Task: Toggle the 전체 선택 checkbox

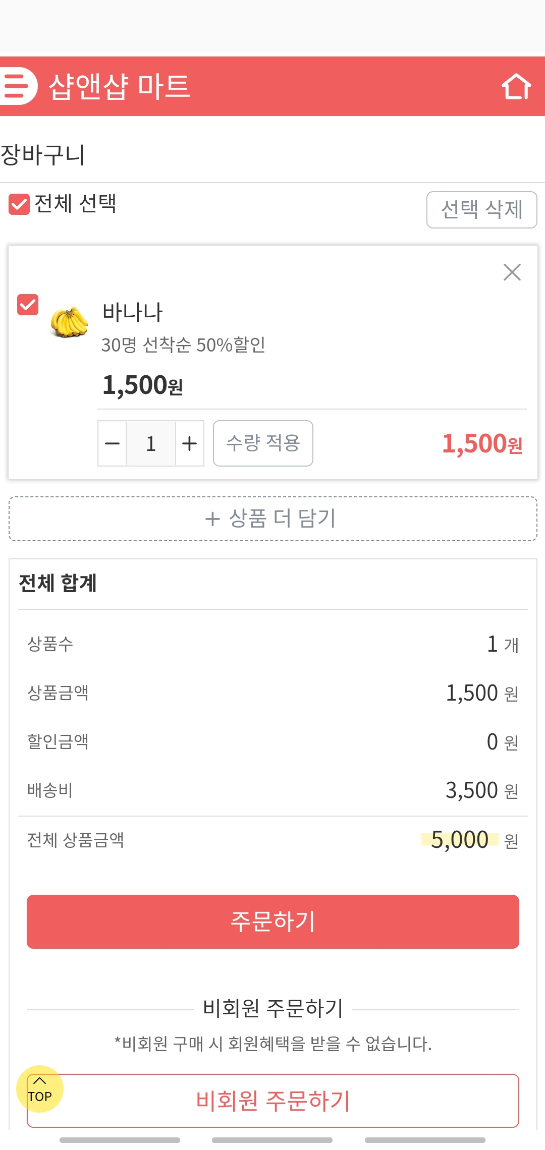Action: [19, 204]
